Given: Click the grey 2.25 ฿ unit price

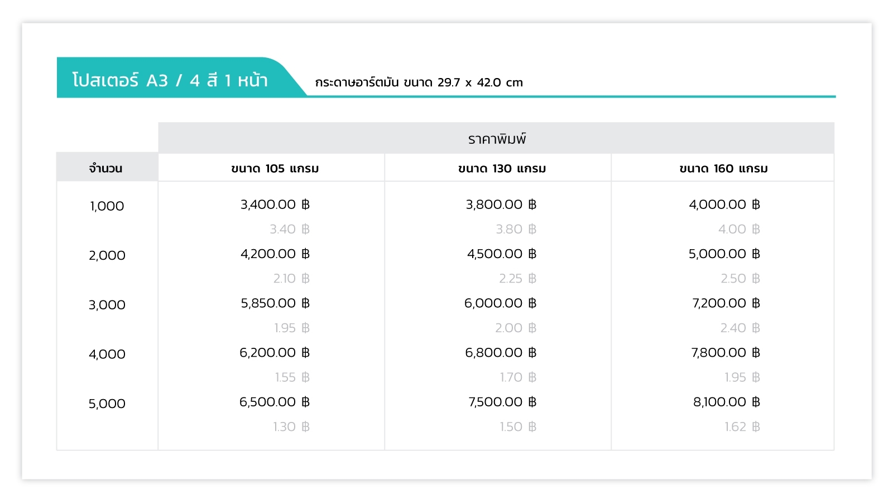Looking at the screenshot, I should [x=517, y=279].
